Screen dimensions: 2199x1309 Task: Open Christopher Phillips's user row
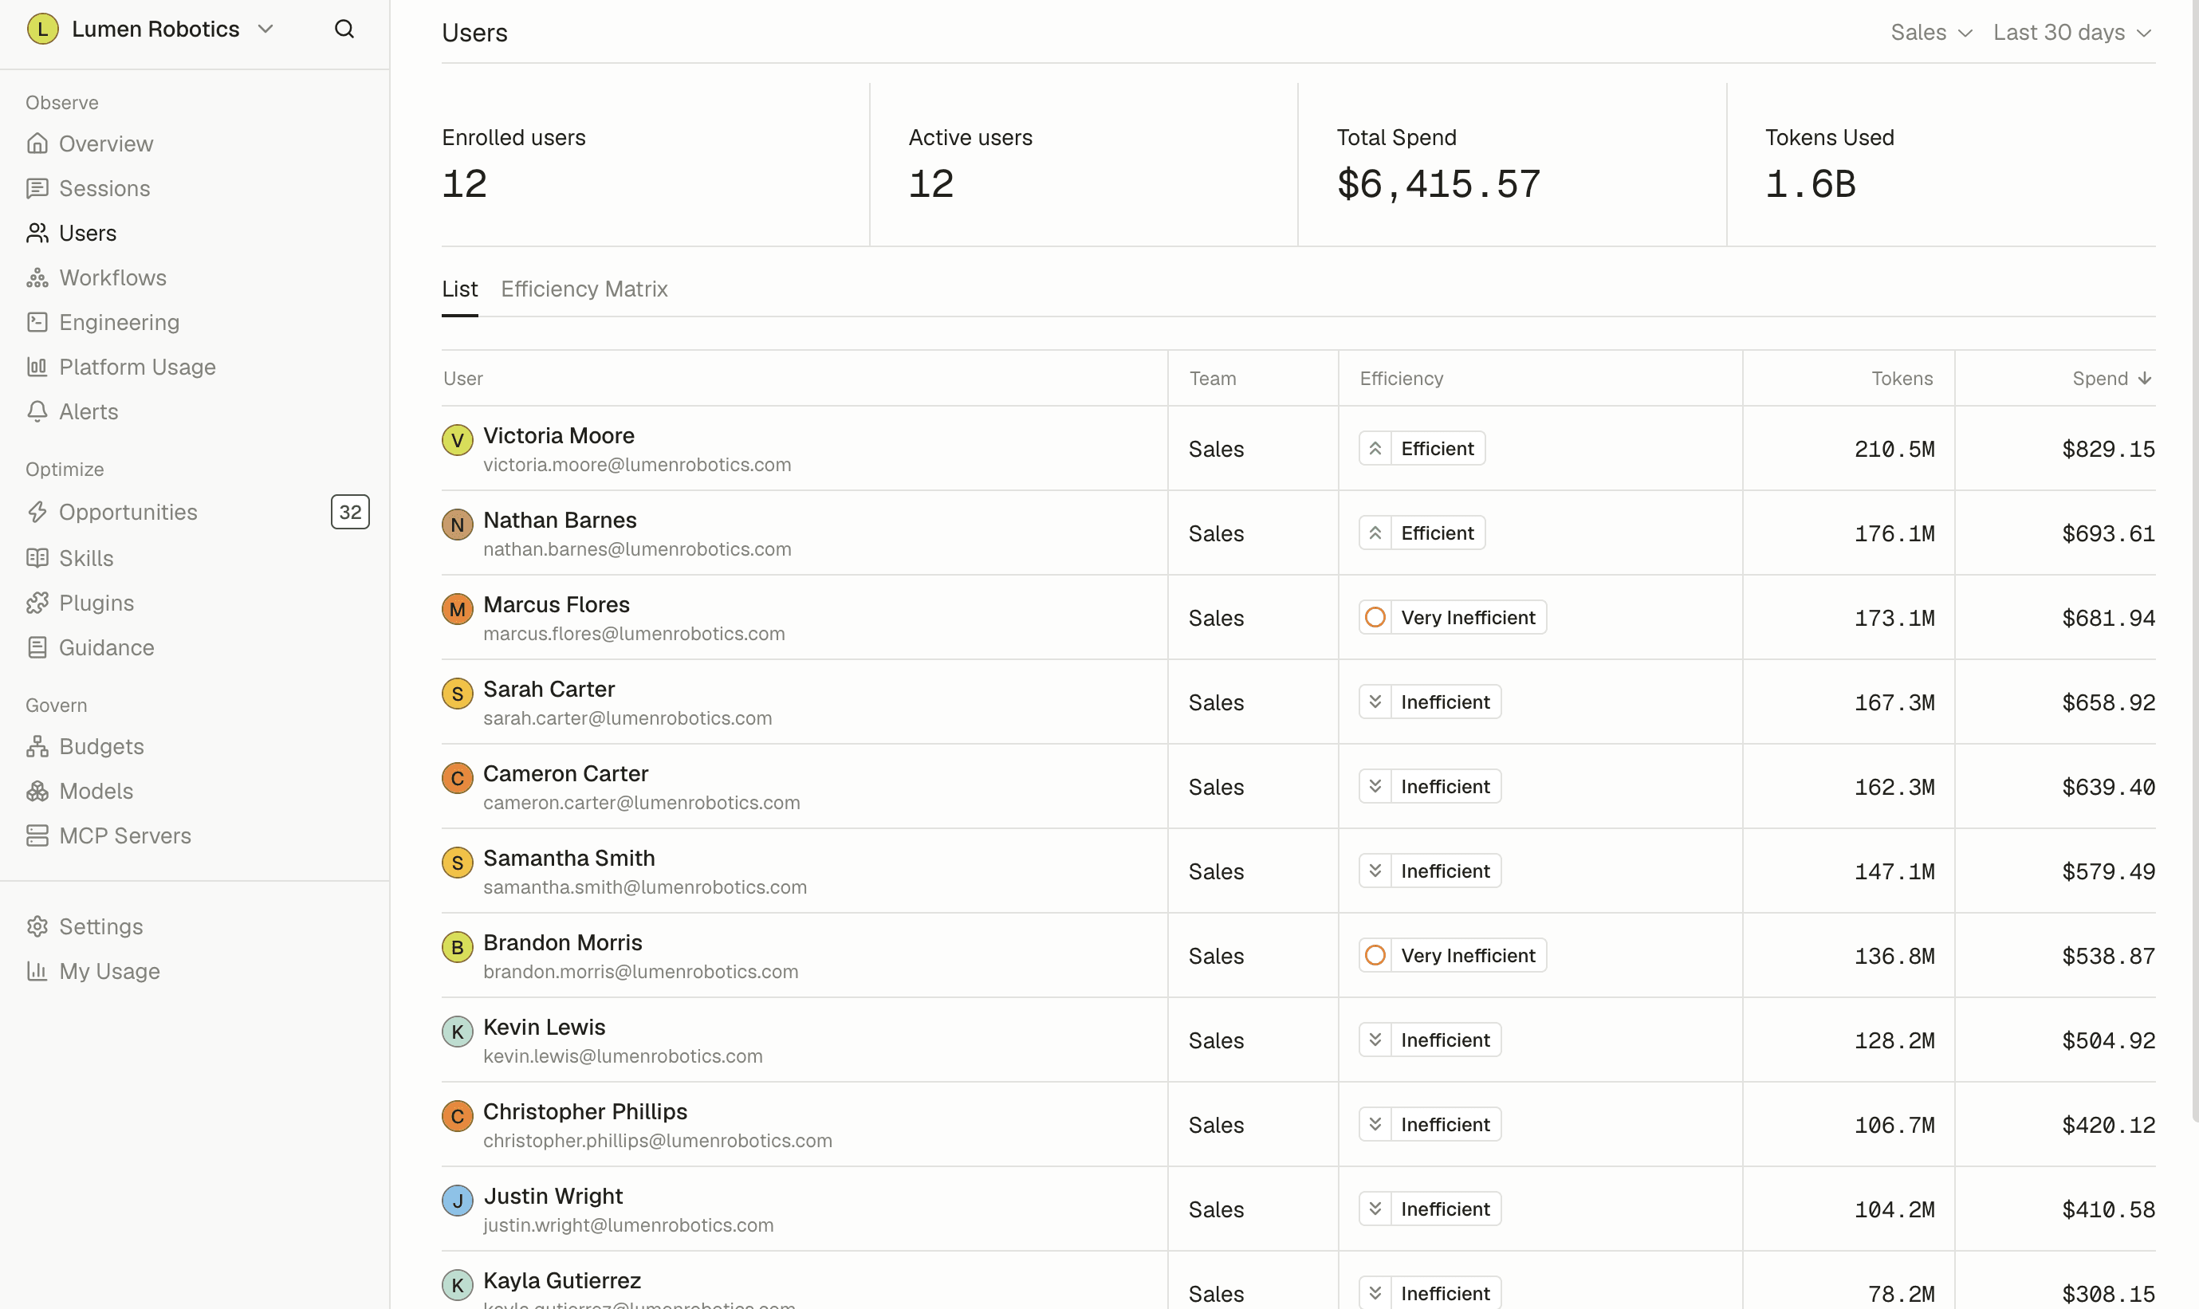1298,1125
